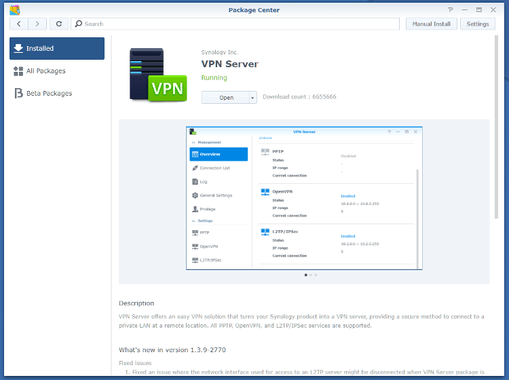Open the Package Center help question mark
Viewport: 509px width, 380px height.
tap(450, 9)
